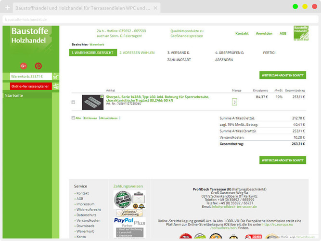Open the new browser tab plus icon
Viewport: 321px width, 241px height.
(x=7, y=8)
